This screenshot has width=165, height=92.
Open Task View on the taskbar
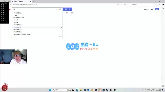pyautogui.click(x=73, y=90)
